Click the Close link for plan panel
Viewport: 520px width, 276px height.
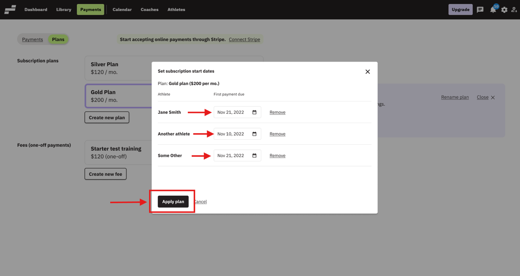coord(483,97)
